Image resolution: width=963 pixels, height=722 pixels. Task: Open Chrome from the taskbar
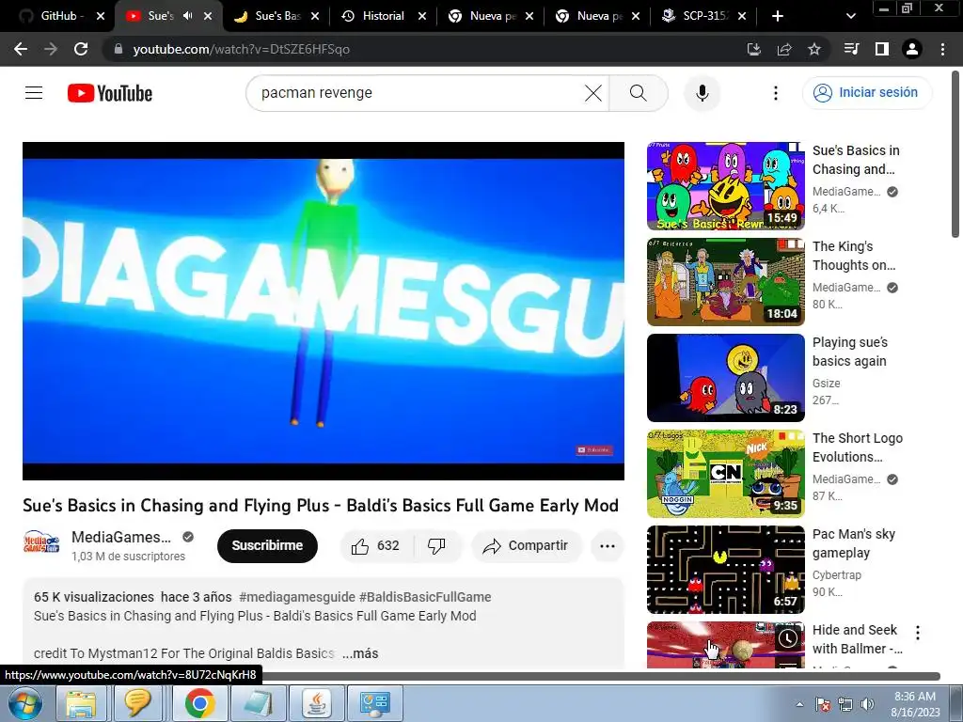pos(199,703)
